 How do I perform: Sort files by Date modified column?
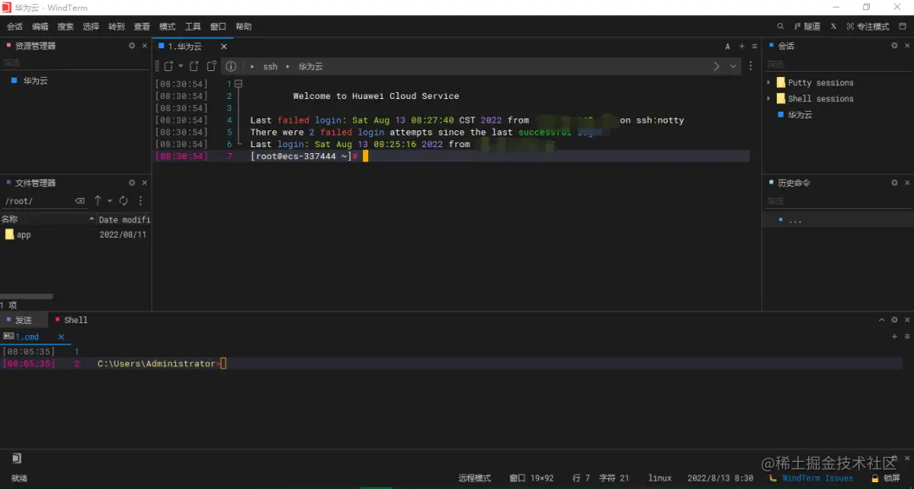[x=124, y=220]
